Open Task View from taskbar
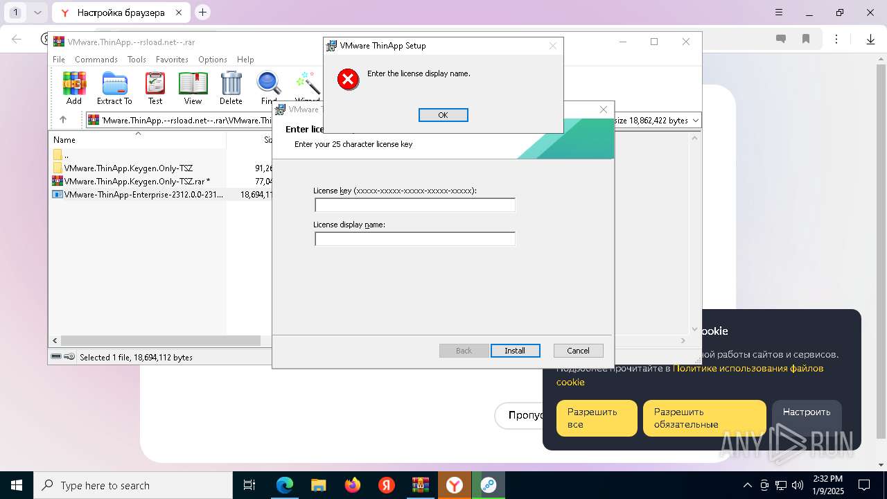This screenshot has height=499, width=887. [x=249, y=485]
